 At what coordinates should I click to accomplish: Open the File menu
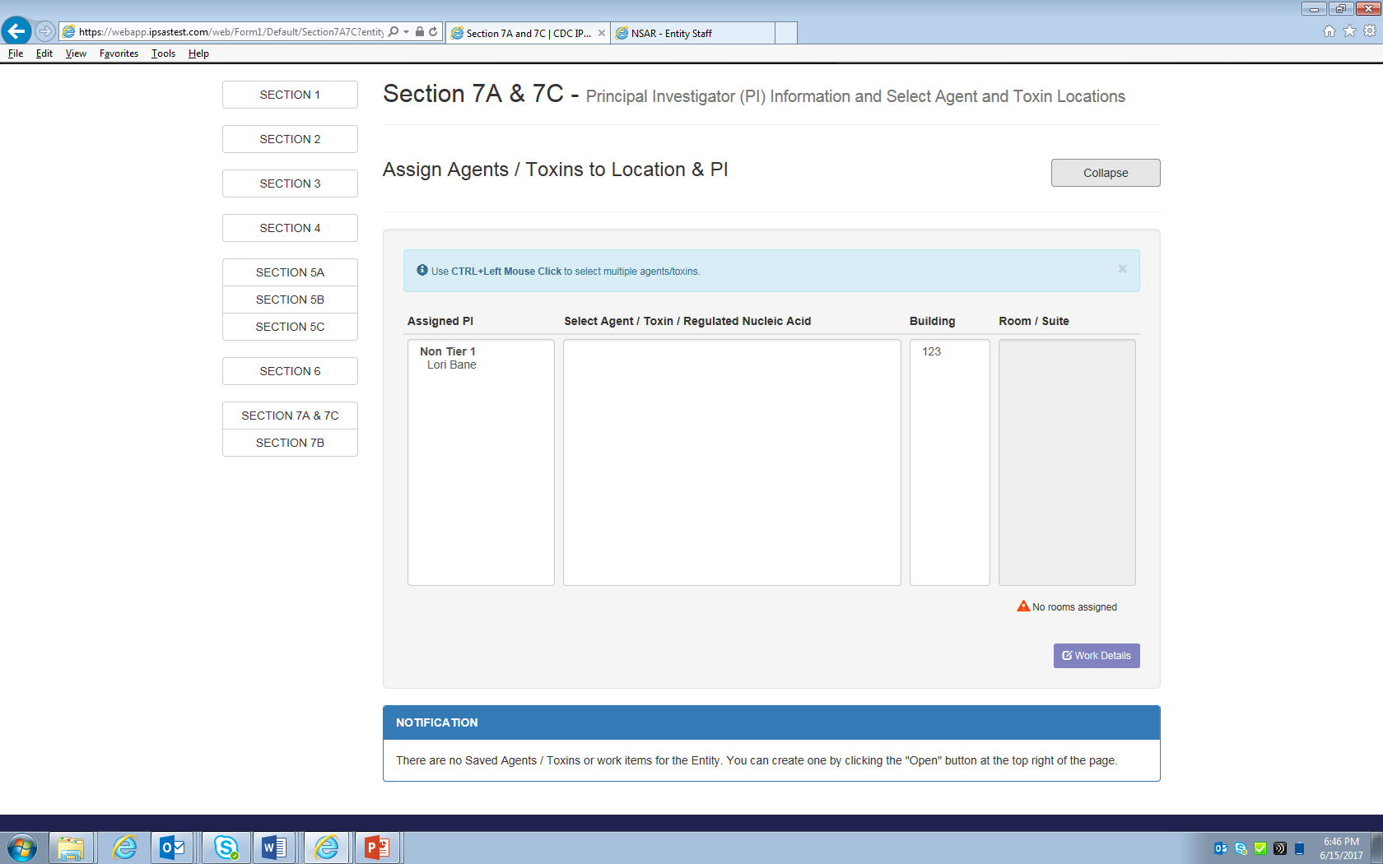pyautogui.click(x=16, y=53)
